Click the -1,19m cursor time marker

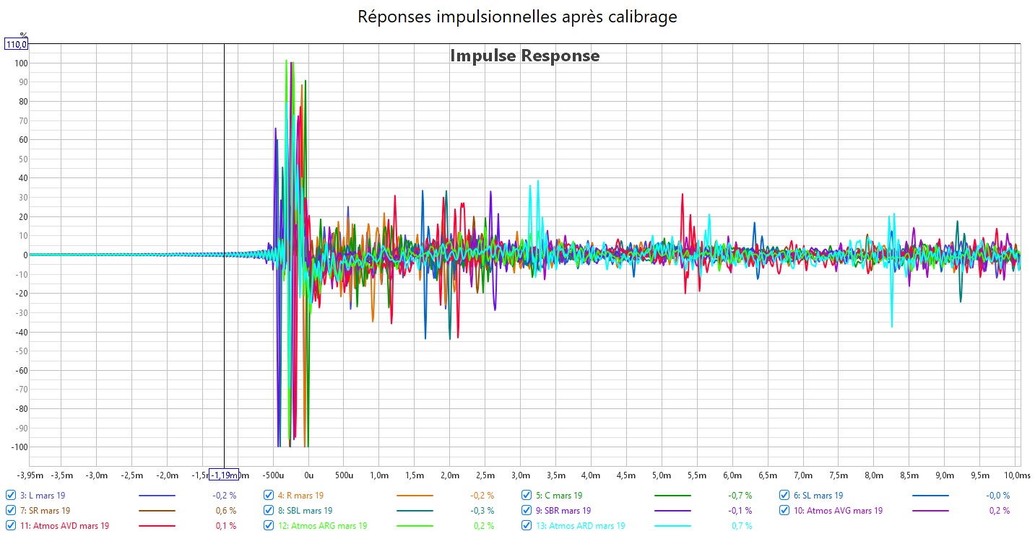coord(225,475)
